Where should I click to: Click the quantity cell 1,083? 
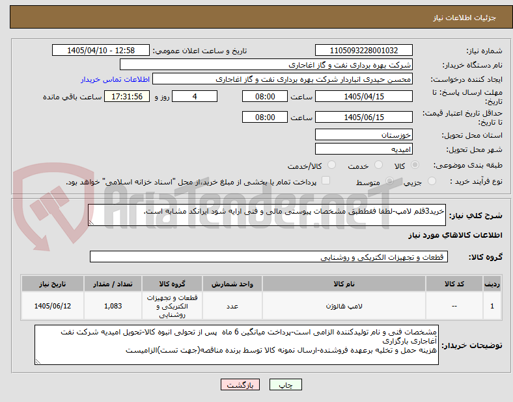tap(113, 306)
